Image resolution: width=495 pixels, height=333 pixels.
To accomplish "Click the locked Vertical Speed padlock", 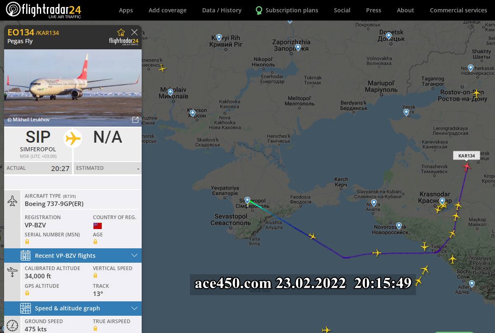I will 96,275.
